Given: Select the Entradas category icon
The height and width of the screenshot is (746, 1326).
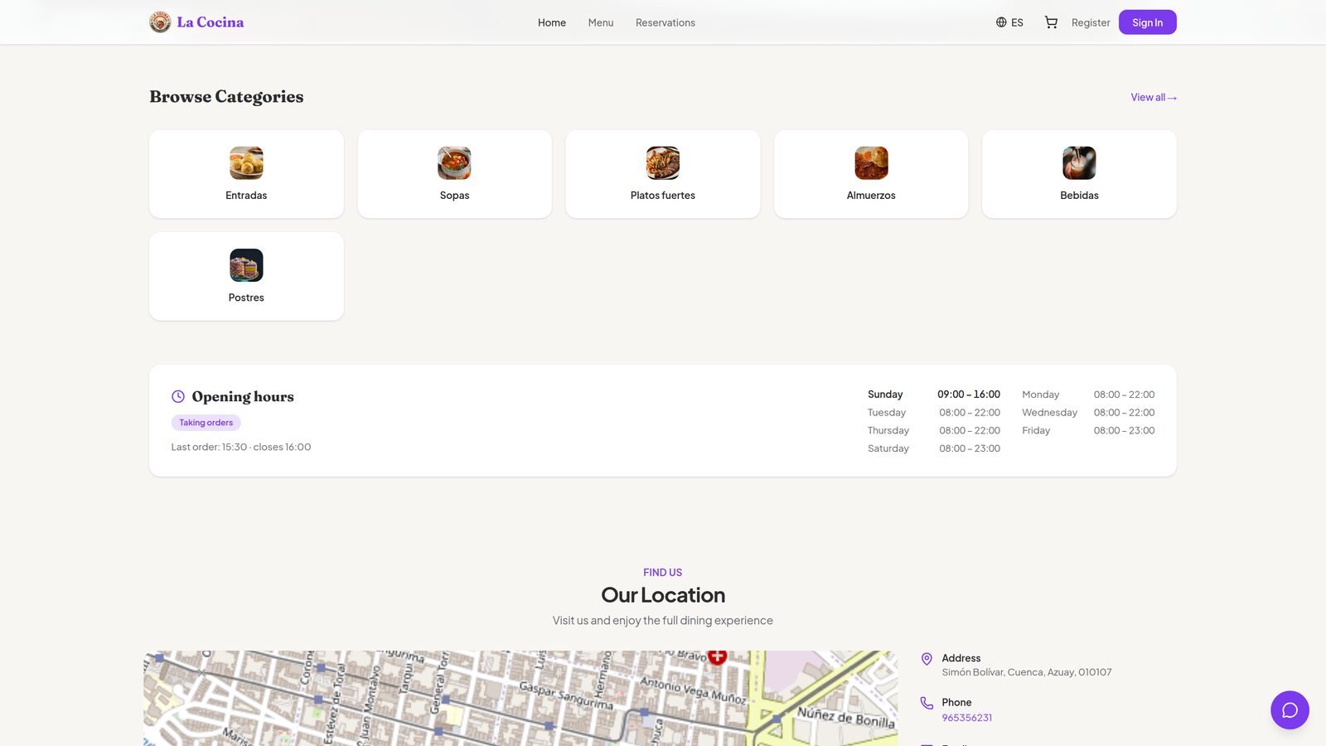Looking at the screenshot, I should 246,163.
